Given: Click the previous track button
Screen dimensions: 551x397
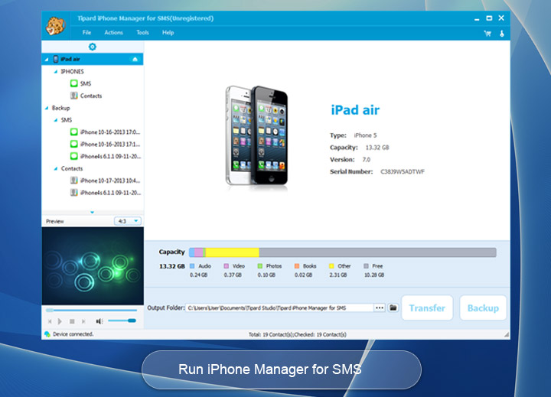Looking at the screenshot, I should pos(50,321).
